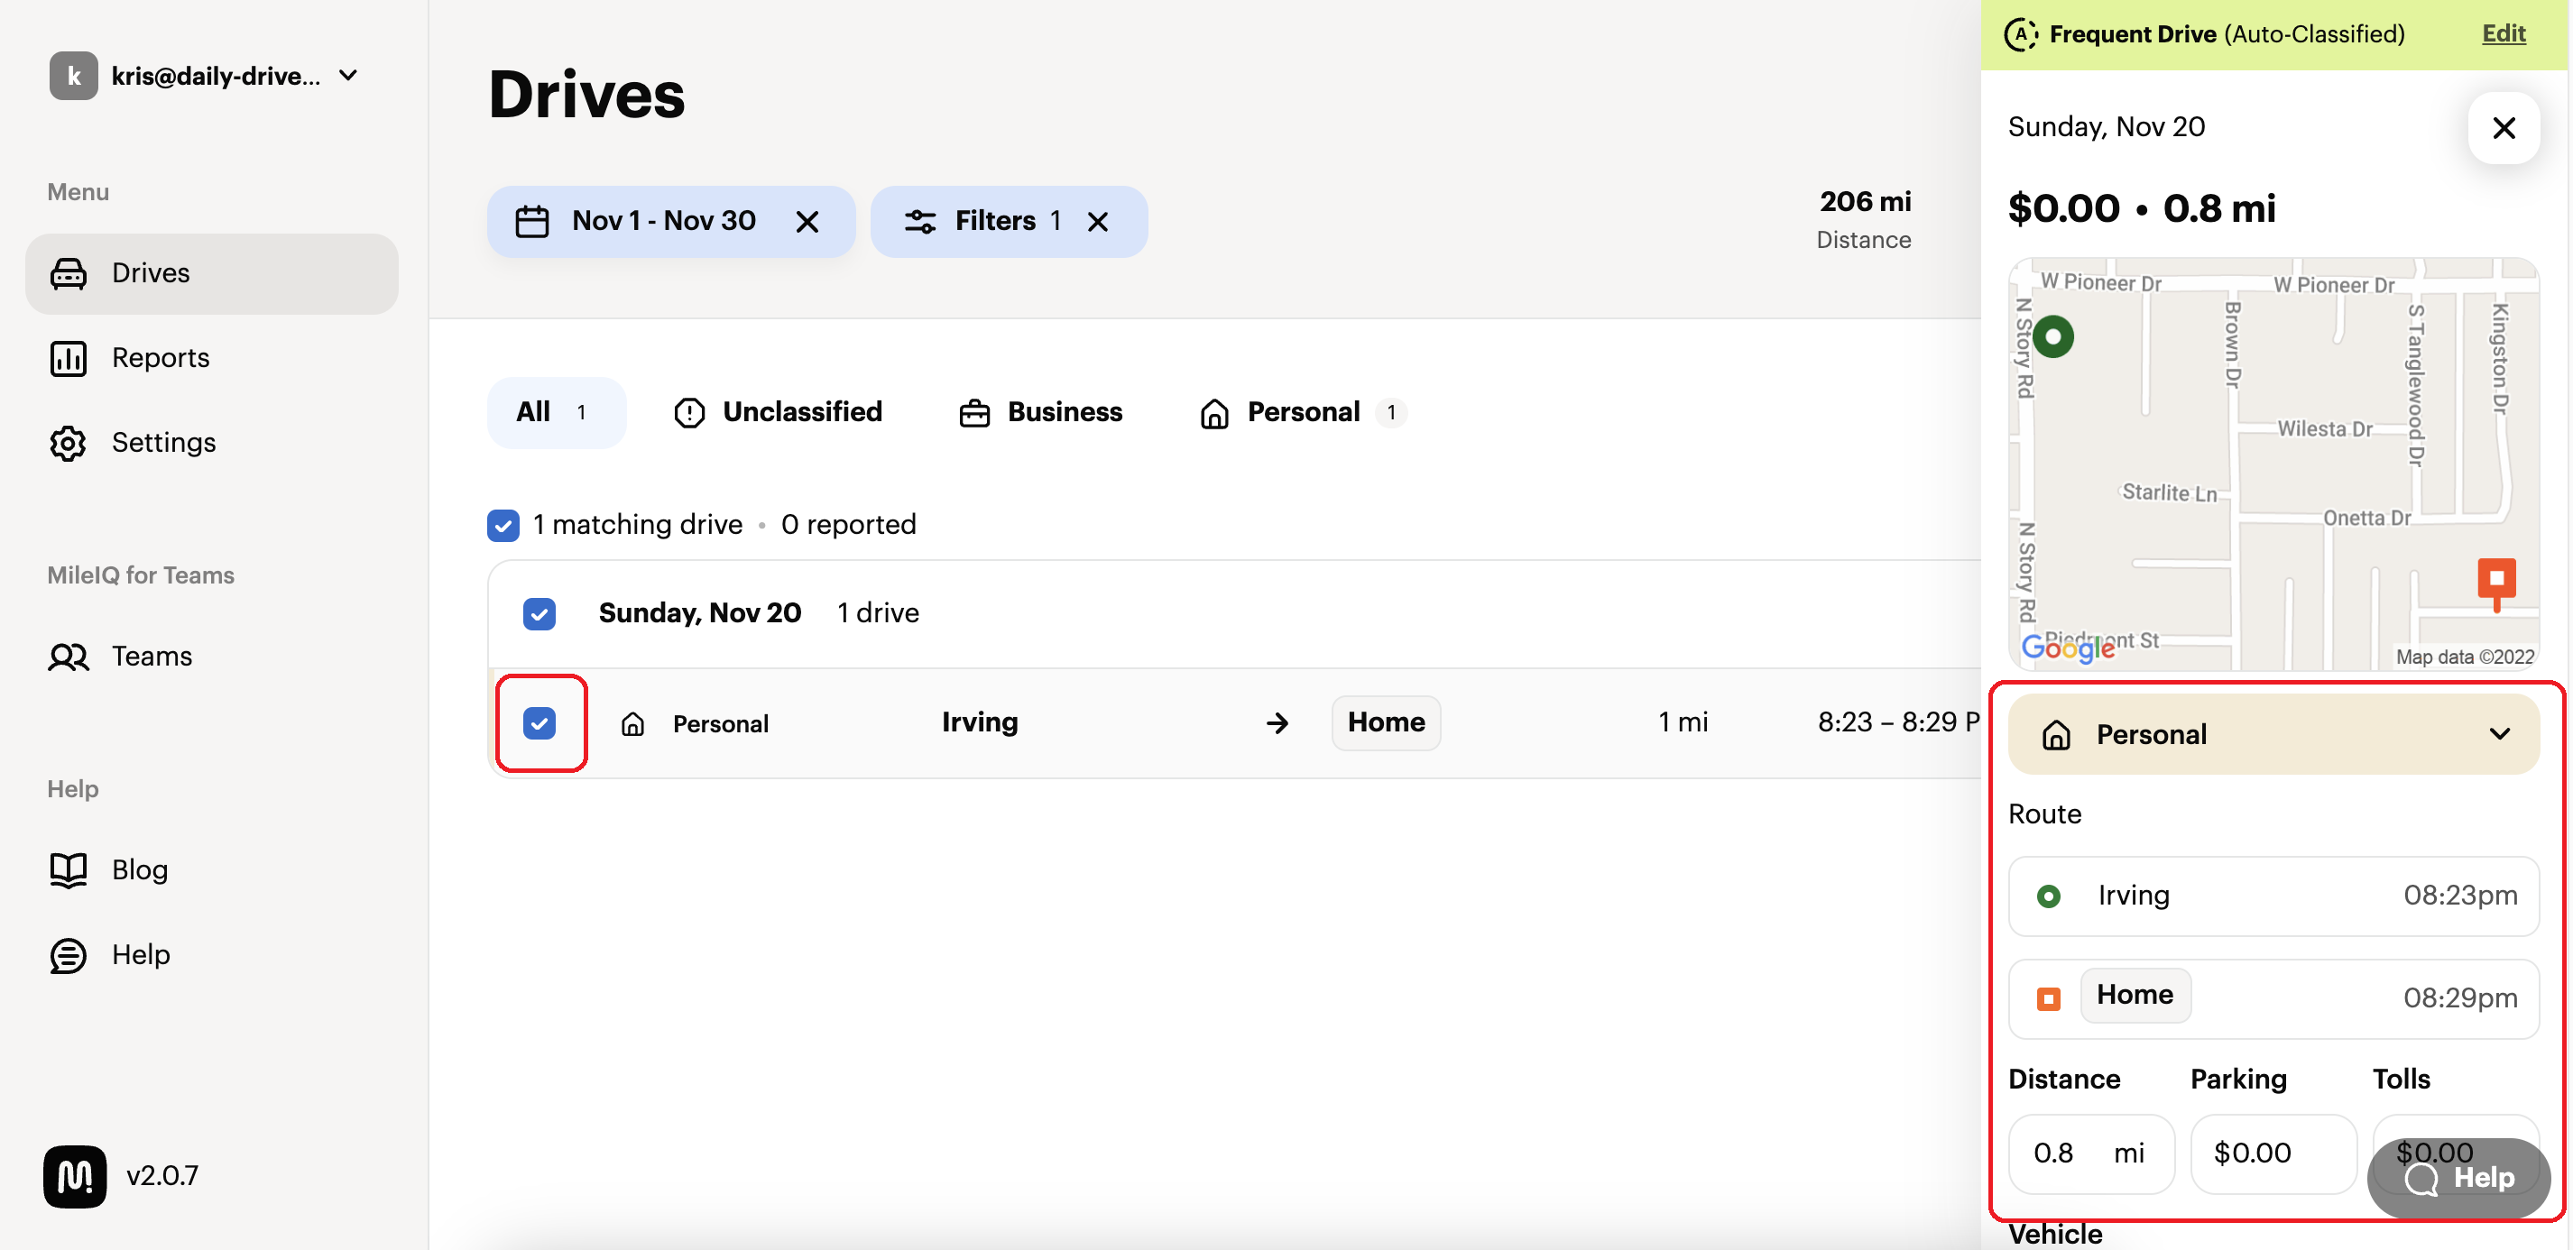Screen dimensions: 2573x1250
Task: Click the orange square end icon in Route
Action: pyautogui.click(x=2048, y=998)
